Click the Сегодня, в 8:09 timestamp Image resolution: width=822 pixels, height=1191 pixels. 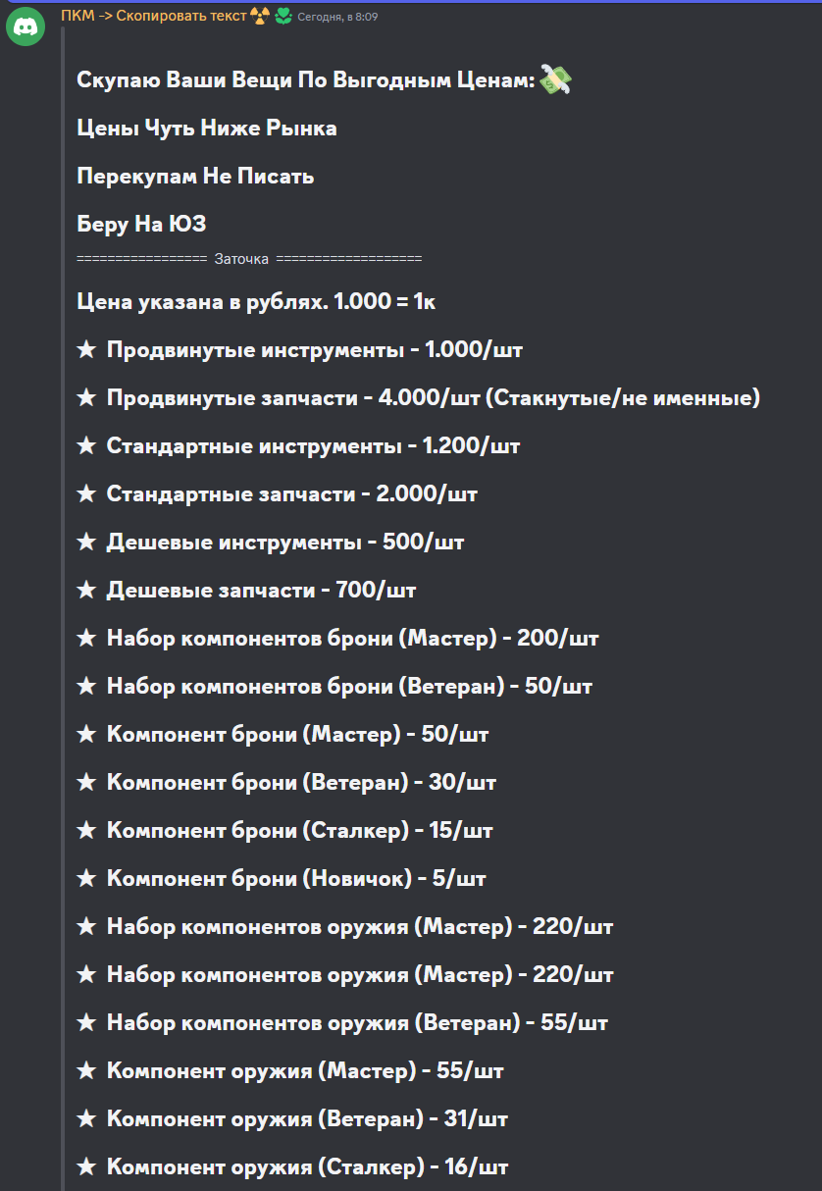(337, 17)
